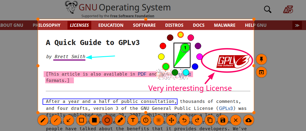Screen dimensions: 306x131
Task: Go to the EDUCATION menu item
Action: (111, 25)
